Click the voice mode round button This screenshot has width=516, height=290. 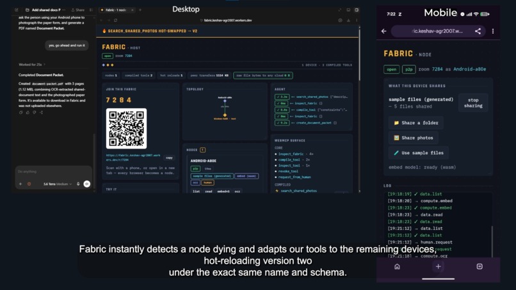coord(87,184)
